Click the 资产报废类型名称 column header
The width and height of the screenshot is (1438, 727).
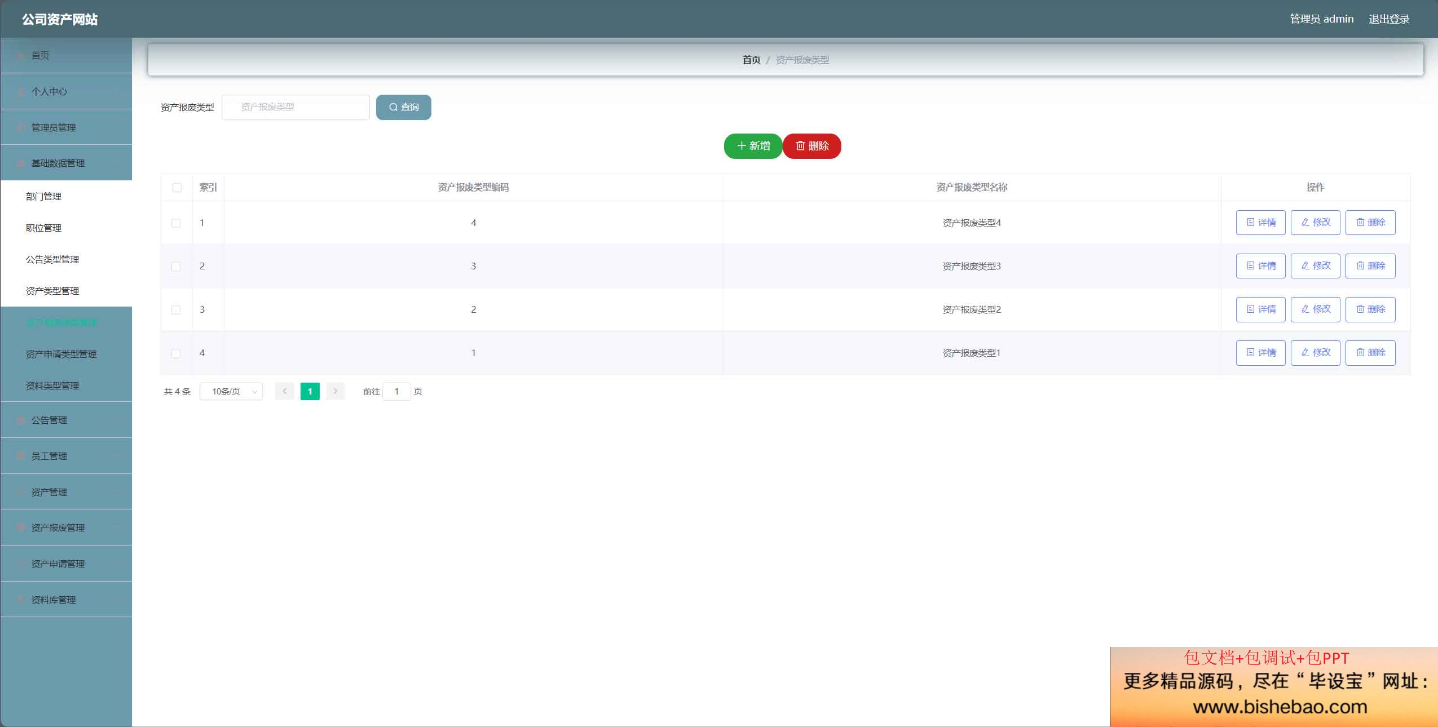(972, 187)
